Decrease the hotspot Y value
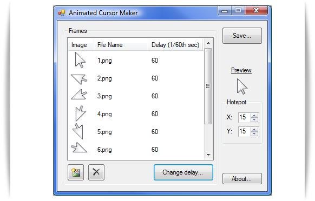 [x=254, y=134]
